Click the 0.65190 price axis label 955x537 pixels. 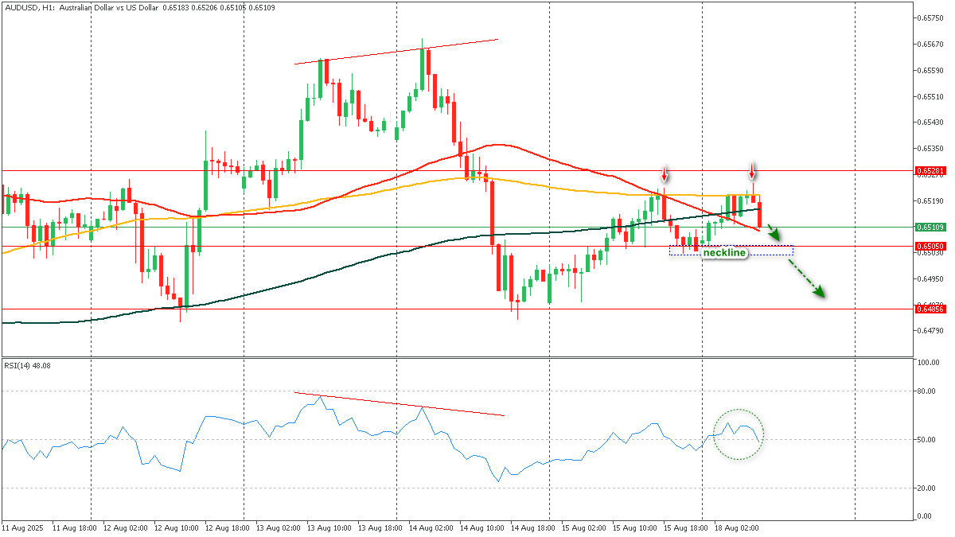(930, 200)
